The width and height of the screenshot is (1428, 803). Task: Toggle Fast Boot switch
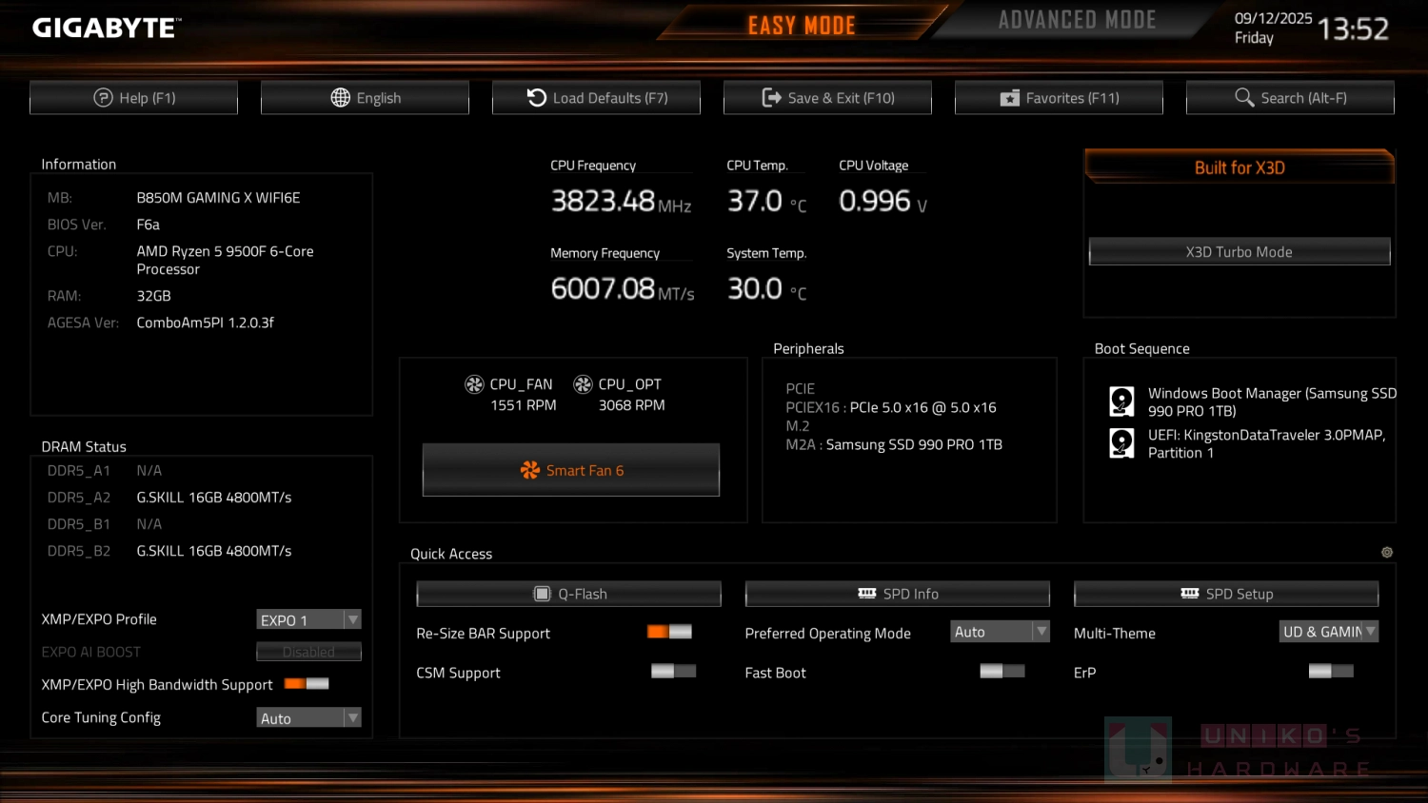[1002, 672]
